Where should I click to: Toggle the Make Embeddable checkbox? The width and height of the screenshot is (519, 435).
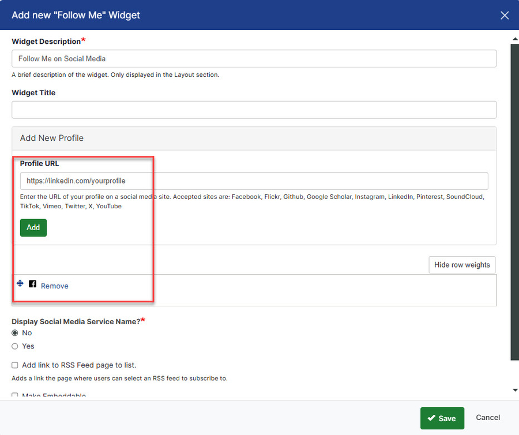[16, 396]
